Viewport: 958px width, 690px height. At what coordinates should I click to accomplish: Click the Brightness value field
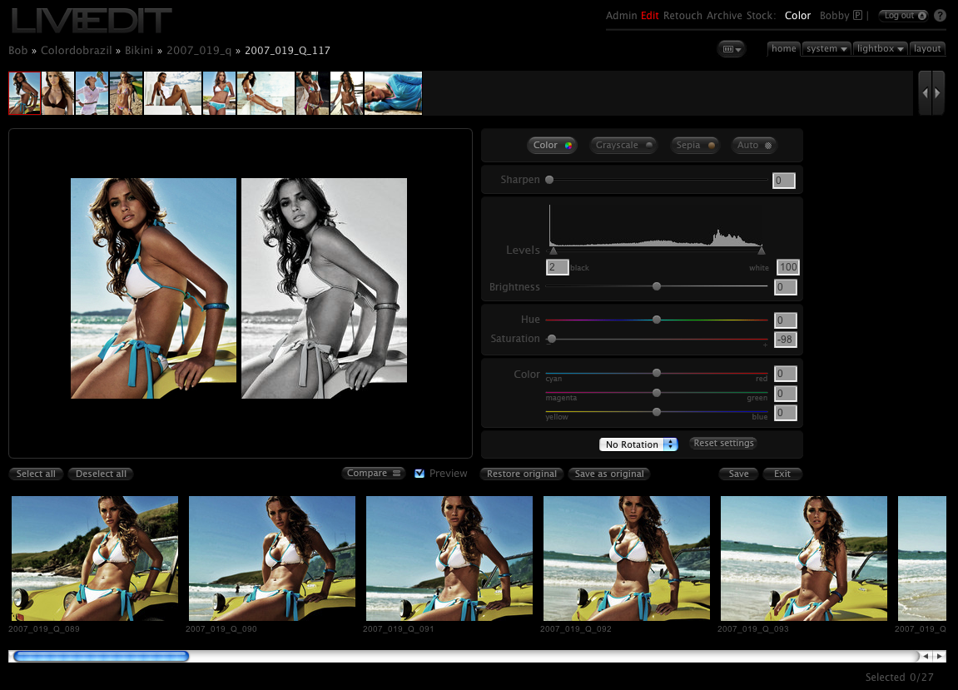pos(786,286)
